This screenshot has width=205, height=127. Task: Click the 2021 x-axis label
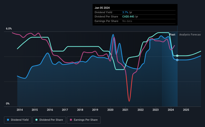(125, 110)
